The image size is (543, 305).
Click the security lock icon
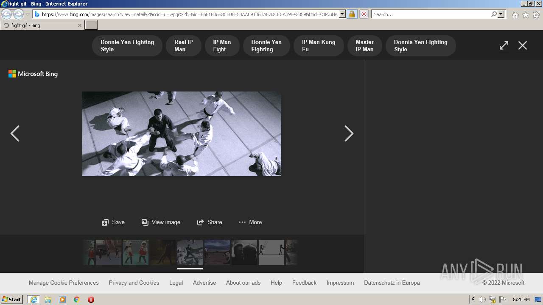(352, 14)
